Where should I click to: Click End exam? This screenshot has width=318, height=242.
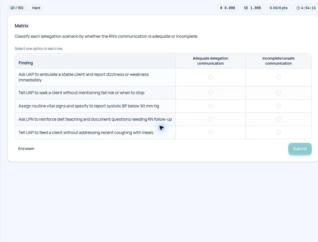point(26,149)
